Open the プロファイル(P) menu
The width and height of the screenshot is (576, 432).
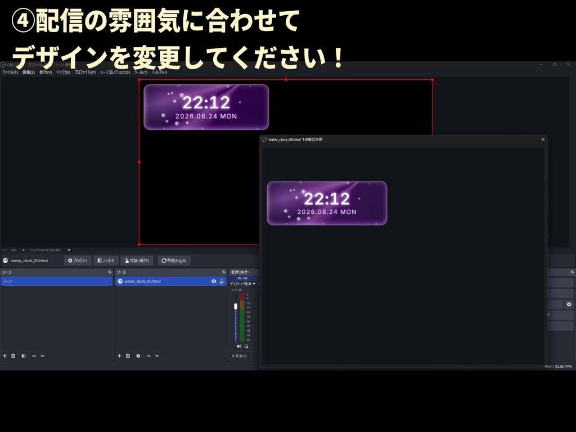click(85, 73)
